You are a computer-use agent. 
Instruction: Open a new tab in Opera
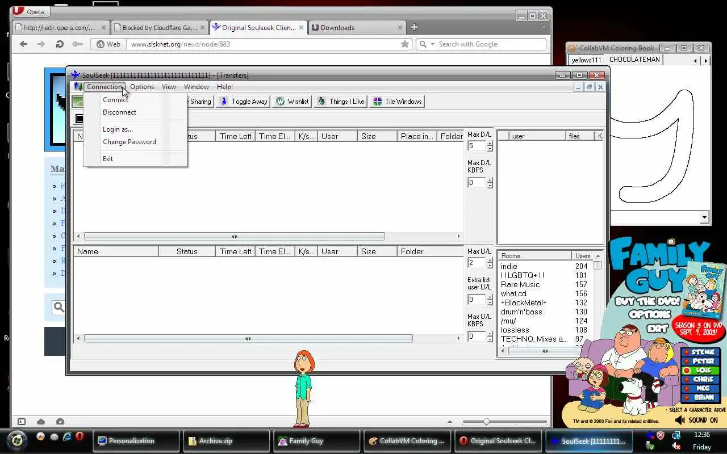(x=414, y=27)
